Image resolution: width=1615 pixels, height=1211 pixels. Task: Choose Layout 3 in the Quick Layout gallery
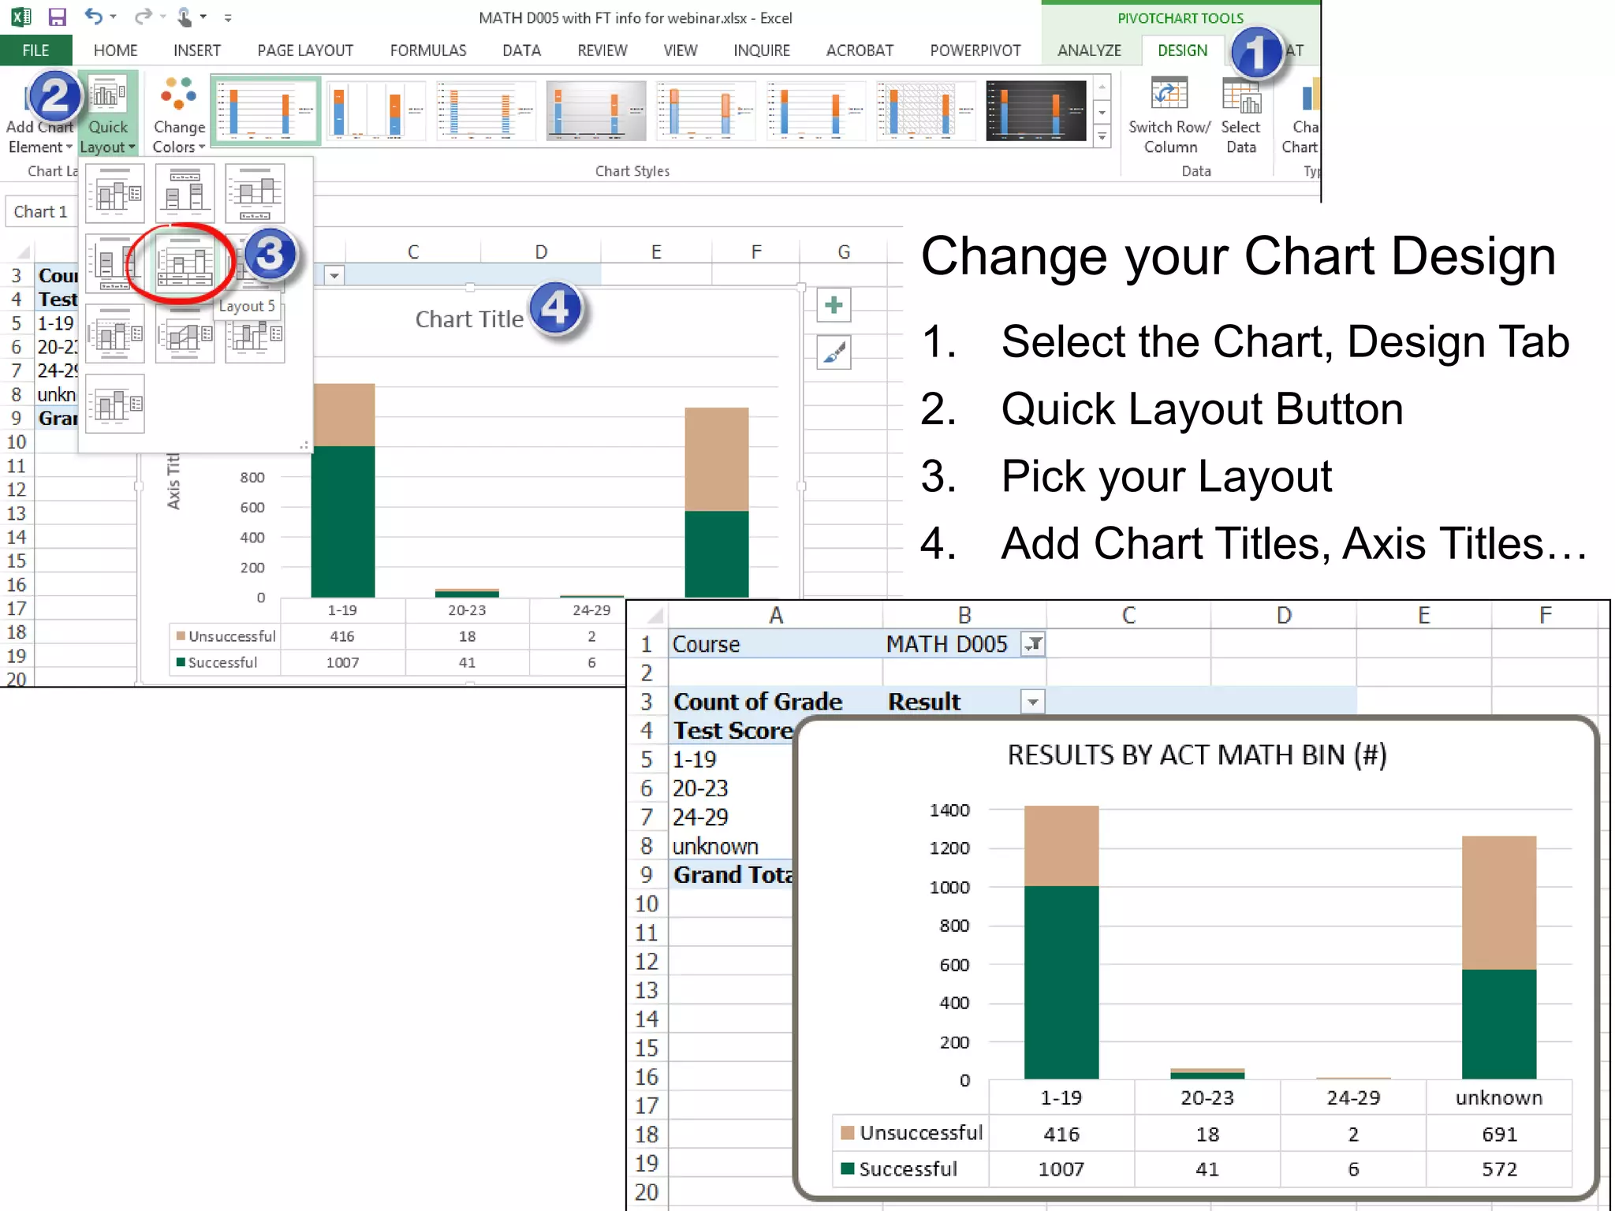(x=255, y=194)
